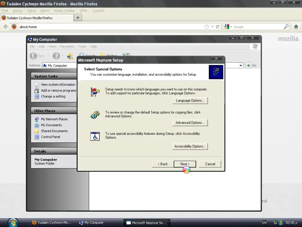
Task: Open the My Computer address dropdown arrow
Action: click(x=241, y=65)
